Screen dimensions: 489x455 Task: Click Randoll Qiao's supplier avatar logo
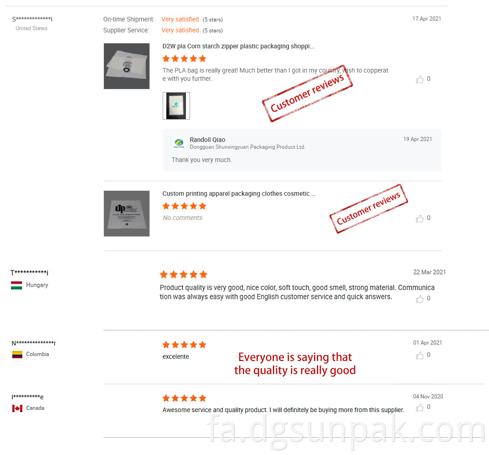click(x=179, y=143)
